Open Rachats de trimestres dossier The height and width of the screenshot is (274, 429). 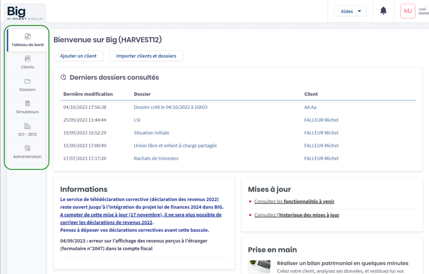[156, 158]
